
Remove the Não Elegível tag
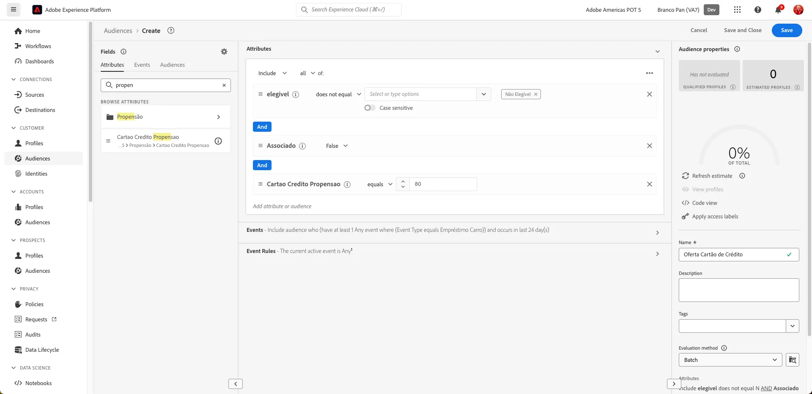(536, 94)
